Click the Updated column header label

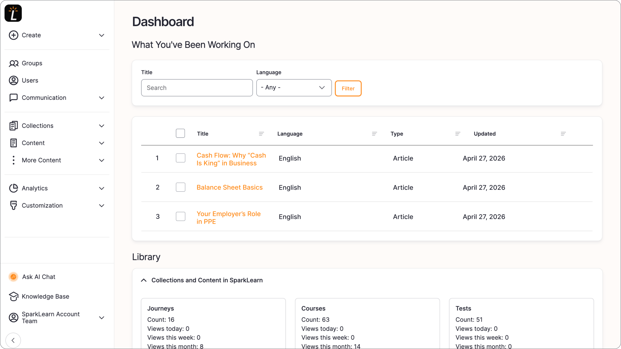coord(485,134)
